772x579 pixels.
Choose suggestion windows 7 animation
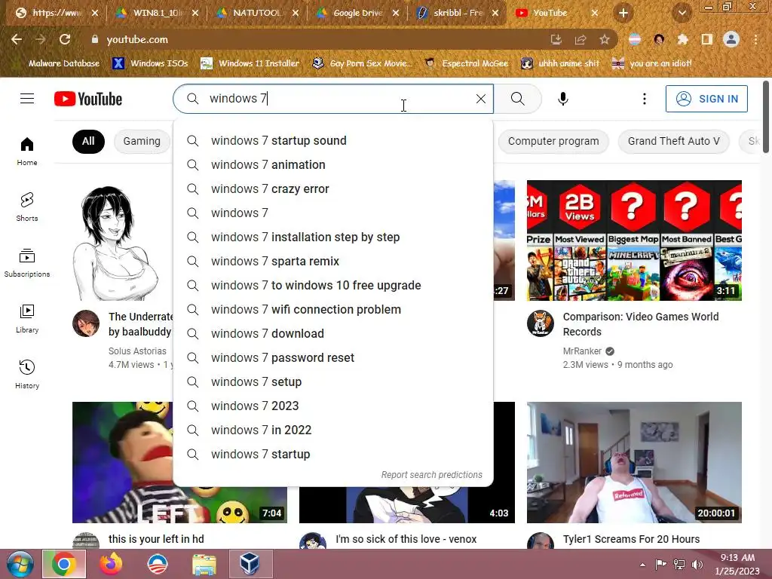pyautogui.click(x=333, y=165)
